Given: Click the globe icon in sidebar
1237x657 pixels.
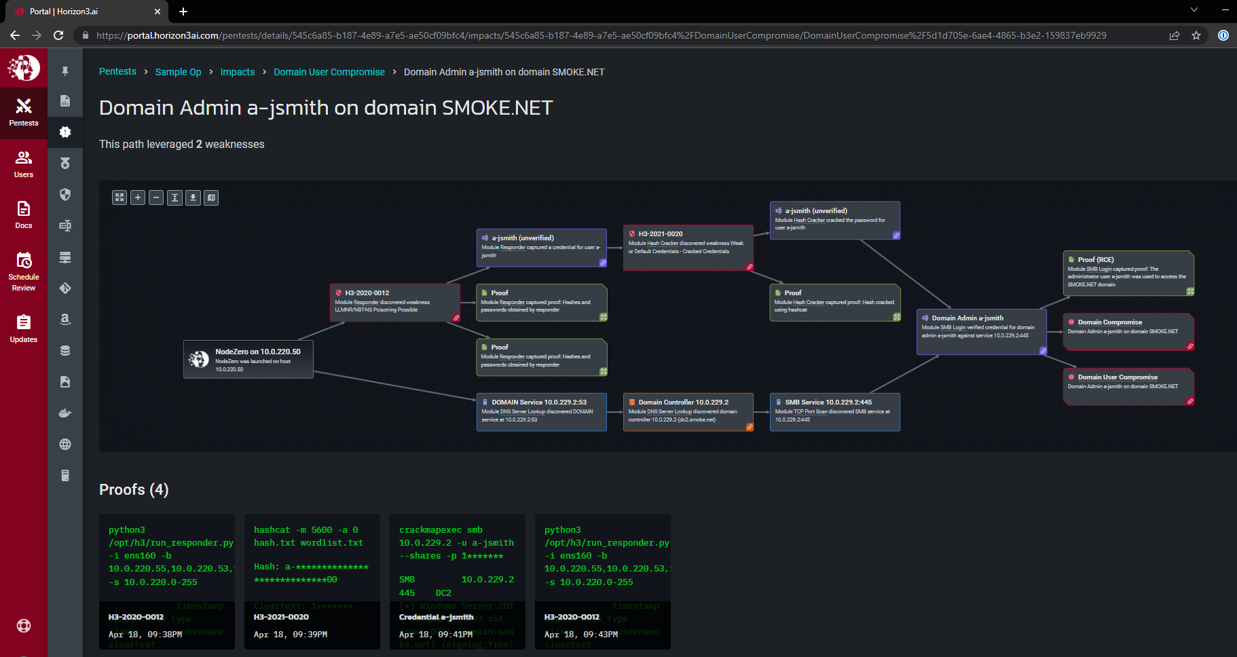Looking at the screenshot, I should pyautogui.click(x=65, y=444).
